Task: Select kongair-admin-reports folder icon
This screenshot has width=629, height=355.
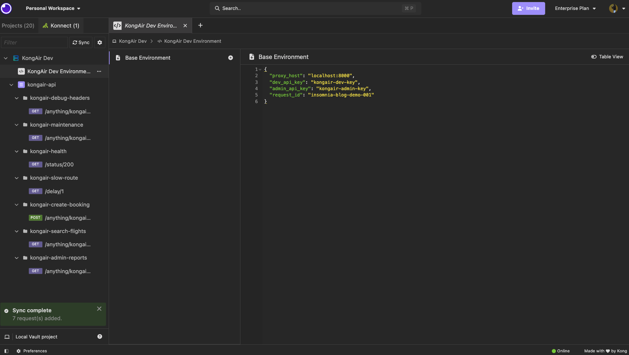Action: coord(25,258)
